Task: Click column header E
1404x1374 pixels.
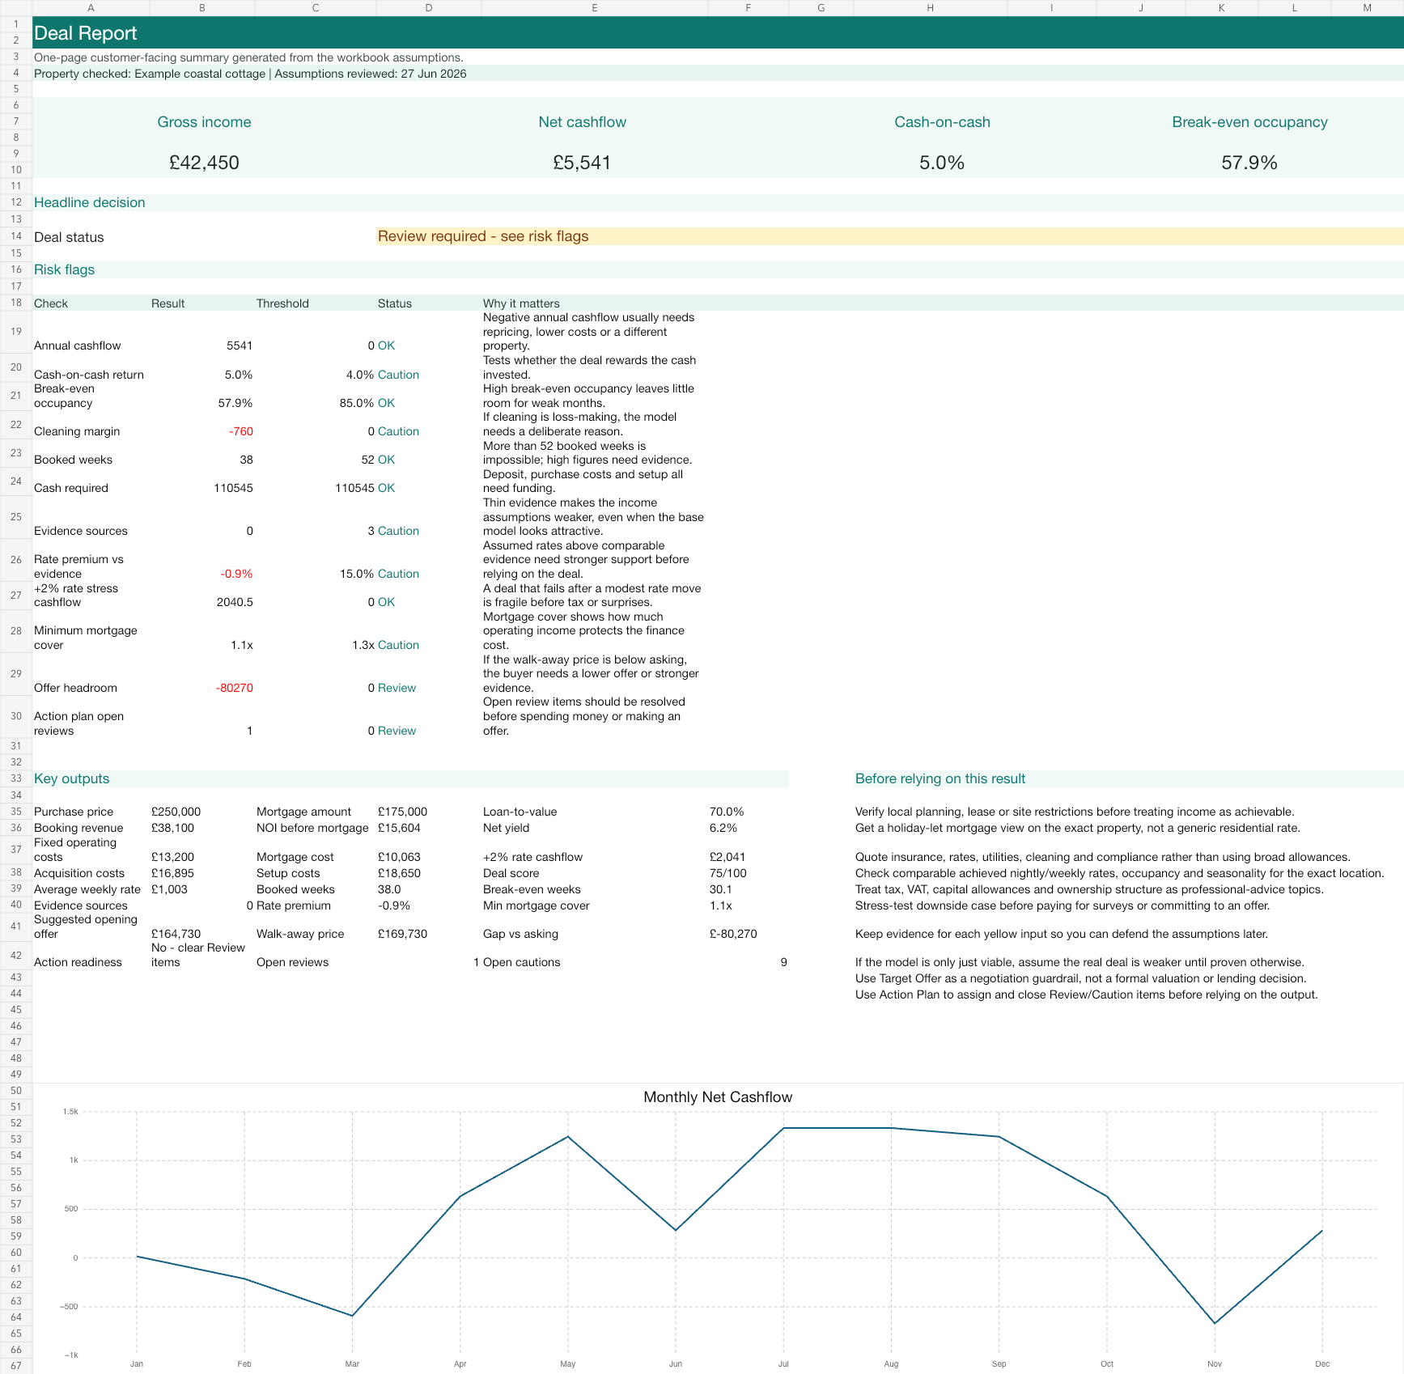Action: click(x=594, y=7)
